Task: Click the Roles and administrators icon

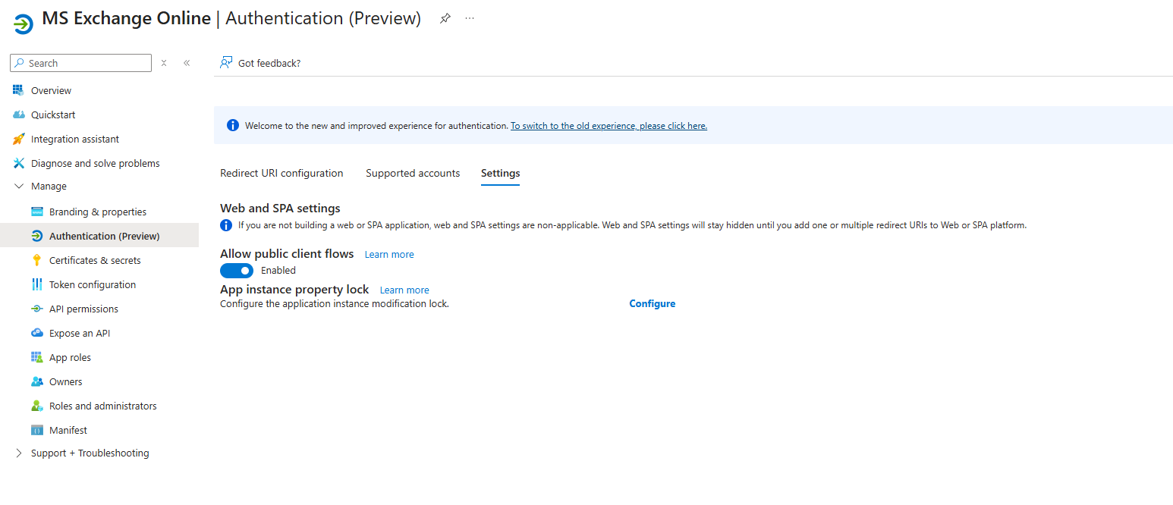Action: click(37, 406)
